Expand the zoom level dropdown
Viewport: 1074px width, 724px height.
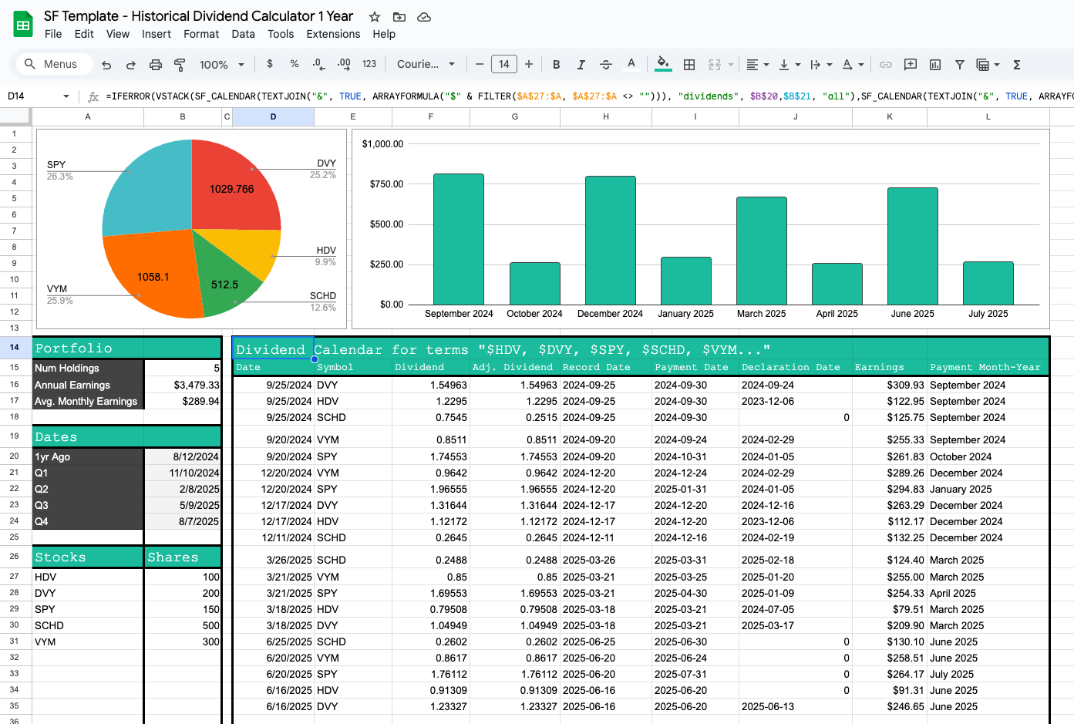(221, 64)
